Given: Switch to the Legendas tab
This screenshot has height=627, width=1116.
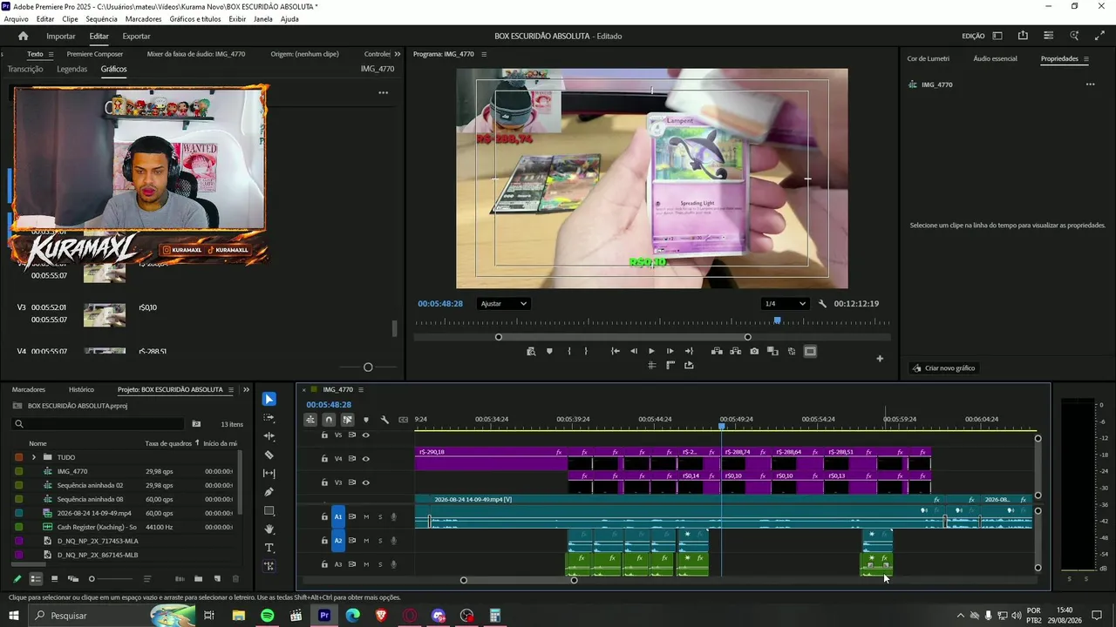Looking at the screenshot, I should coord(72,69).
